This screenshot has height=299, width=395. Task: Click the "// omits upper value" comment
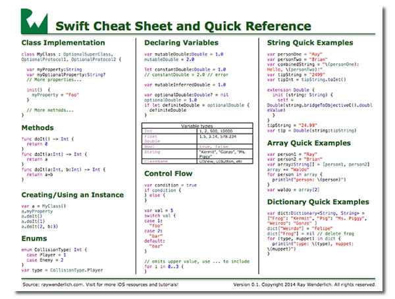pos(197,262)
